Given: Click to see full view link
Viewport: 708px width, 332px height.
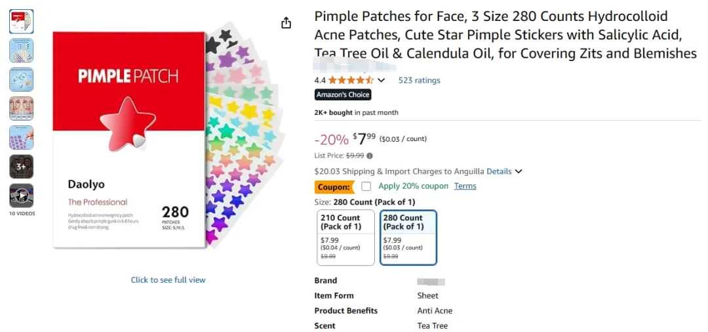Looking at the screenshot, I should tap(168, 280).
